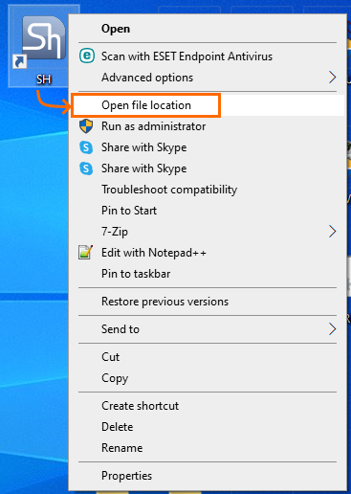Select Open file location
The width and height of the screenshot is (351, 494).
click(146, 105)
